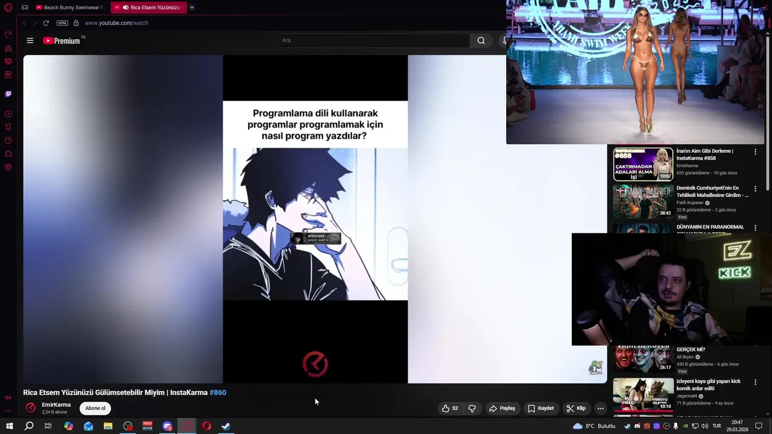
Task: Open İran'ın Aim Gibi Derleme video thumbnail
Action: point(643,164)
